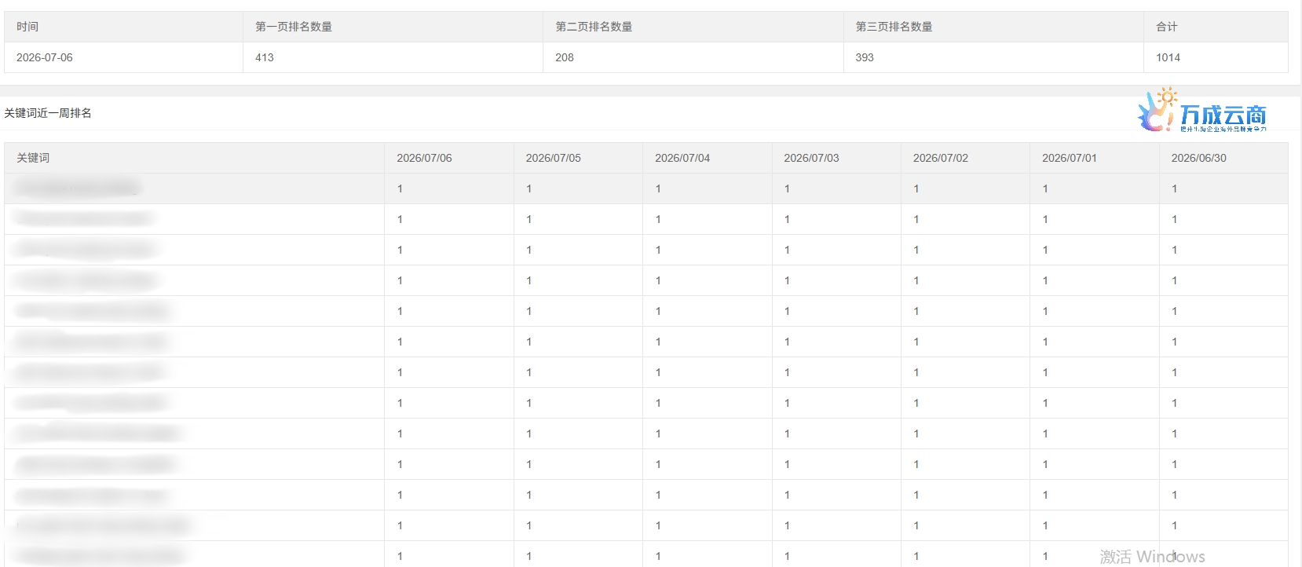This screenshot has width=1302, height=567.
Task: Click the 关键词近一周排名 section title
Action: click(x=48, y=113)
